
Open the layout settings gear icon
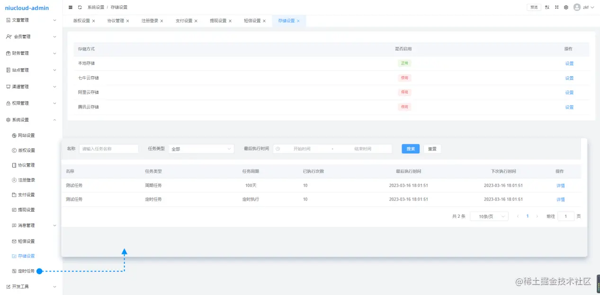tap(566, 7)
